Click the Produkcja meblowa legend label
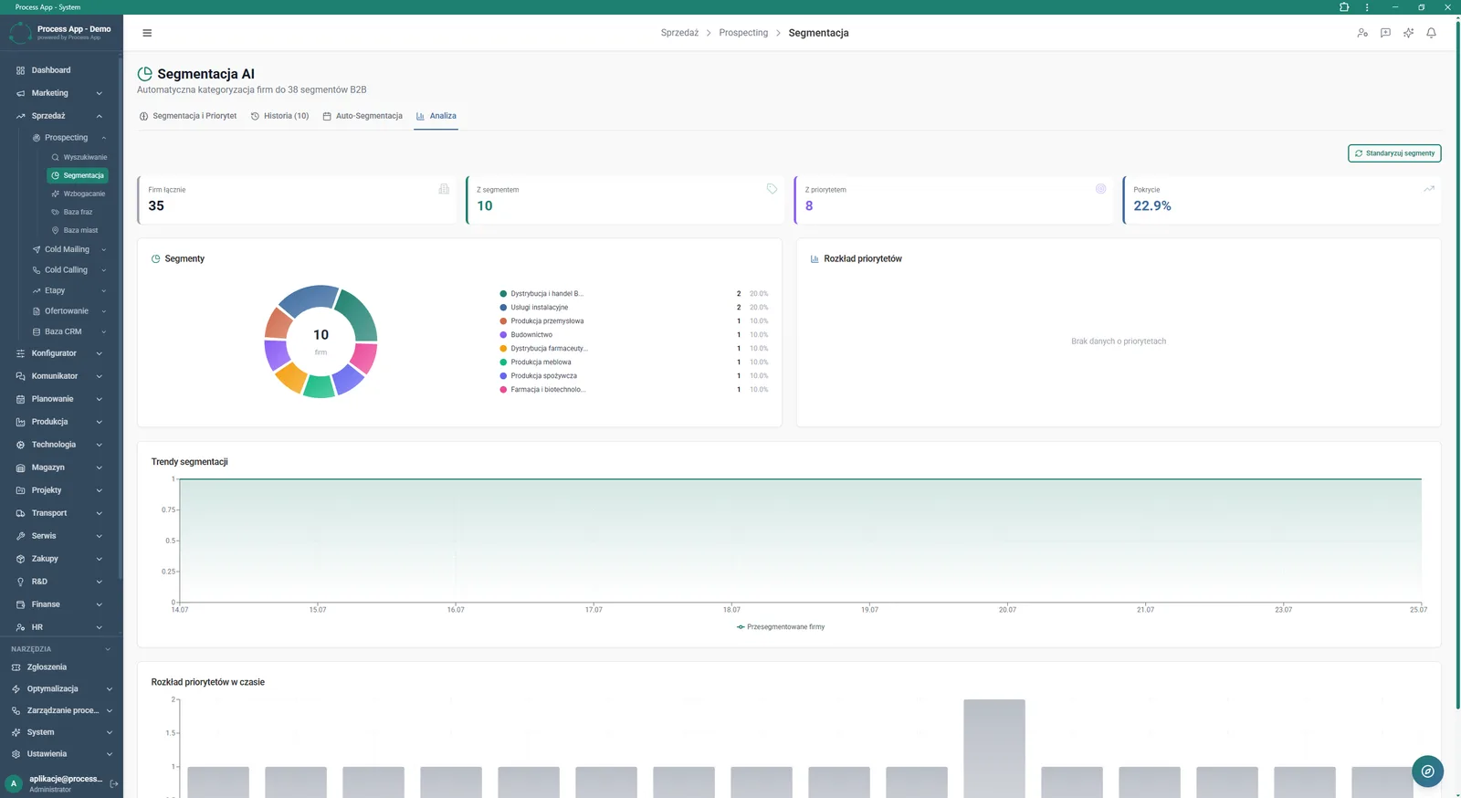Viewport: 1461px width, 798px height. coord(541,362)
